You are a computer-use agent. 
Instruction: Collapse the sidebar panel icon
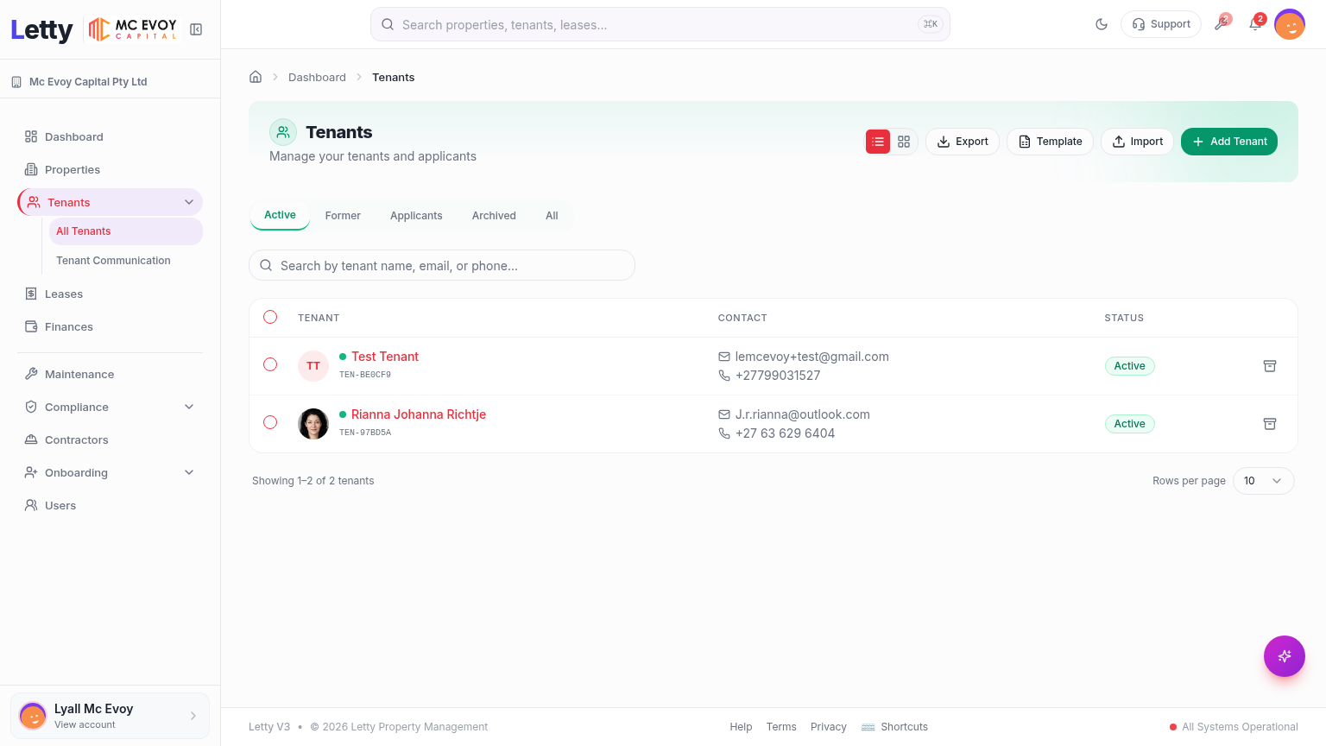[196, 29]
